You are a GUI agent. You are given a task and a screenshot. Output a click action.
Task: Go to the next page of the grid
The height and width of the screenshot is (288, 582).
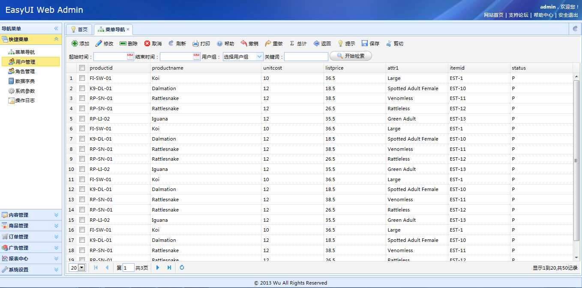tap(158, 267)
